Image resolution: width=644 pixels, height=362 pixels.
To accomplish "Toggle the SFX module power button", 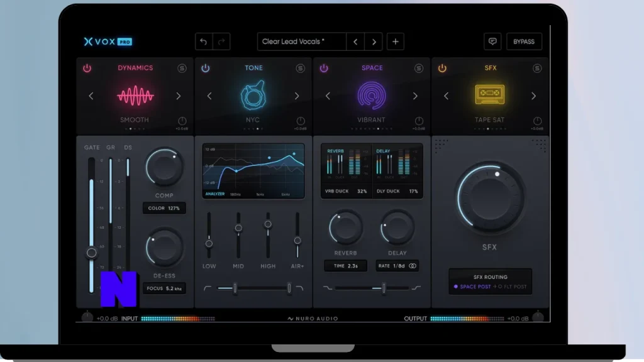I will tap(442, 68).
